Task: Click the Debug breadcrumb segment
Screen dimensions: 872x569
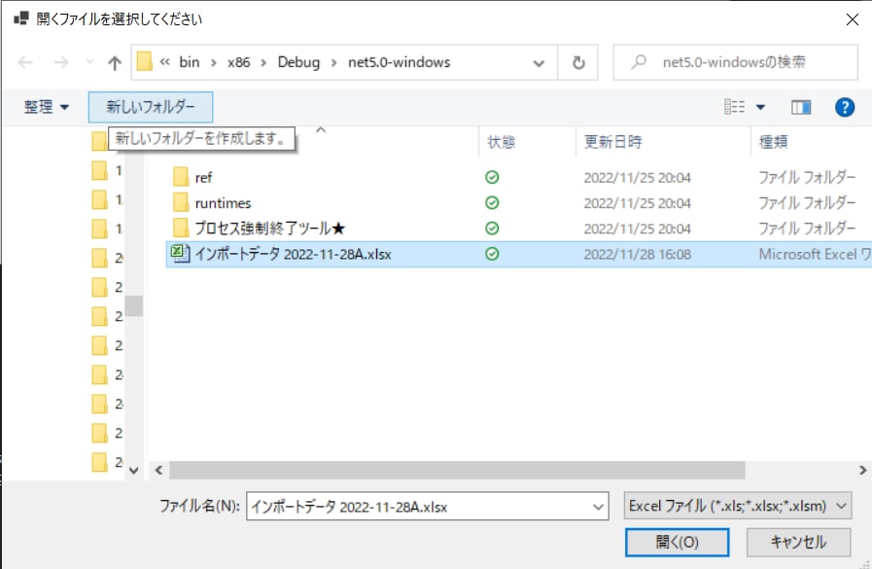Action: pyautogui.click(x=298, y=62)
